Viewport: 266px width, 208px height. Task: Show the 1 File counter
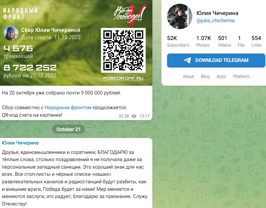(x=241, y=41)
